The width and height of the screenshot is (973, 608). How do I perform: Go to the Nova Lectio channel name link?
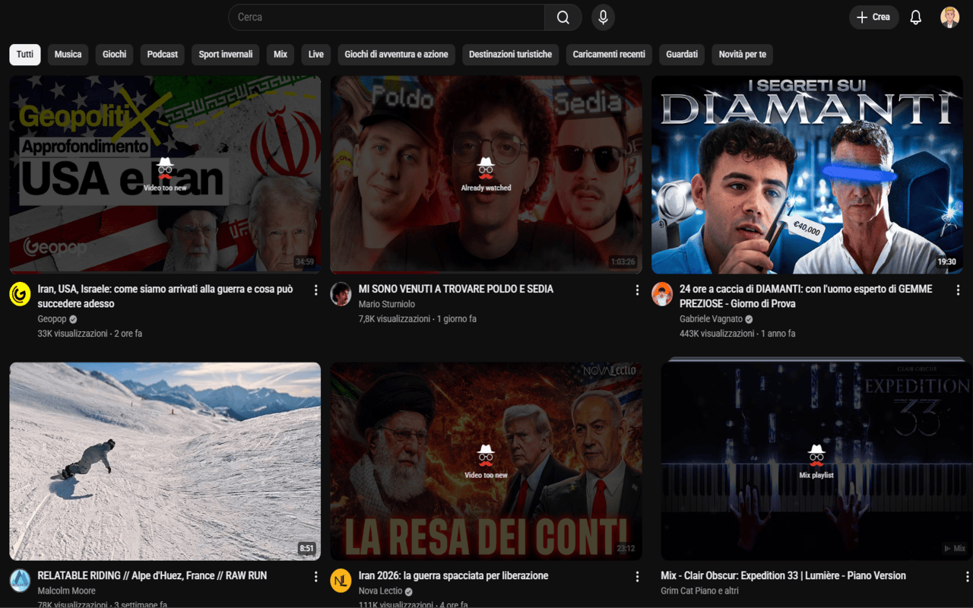[380, 591]
